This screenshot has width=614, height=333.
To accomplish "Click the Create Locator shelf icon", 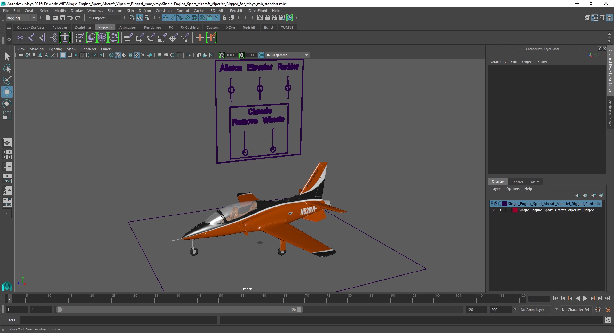I will click(x=20, y=38).
